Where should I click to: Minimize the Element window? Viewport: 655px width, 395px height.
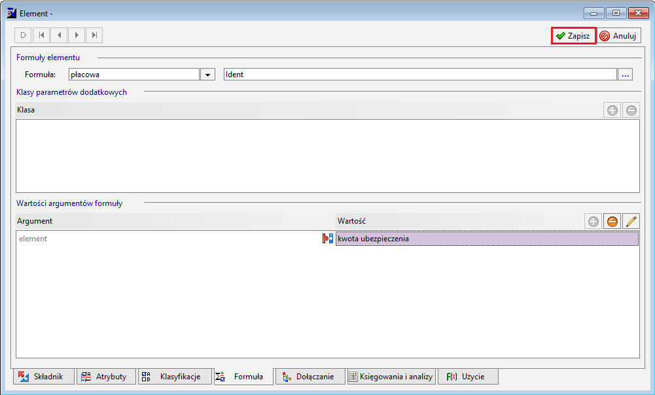(593, 13)
